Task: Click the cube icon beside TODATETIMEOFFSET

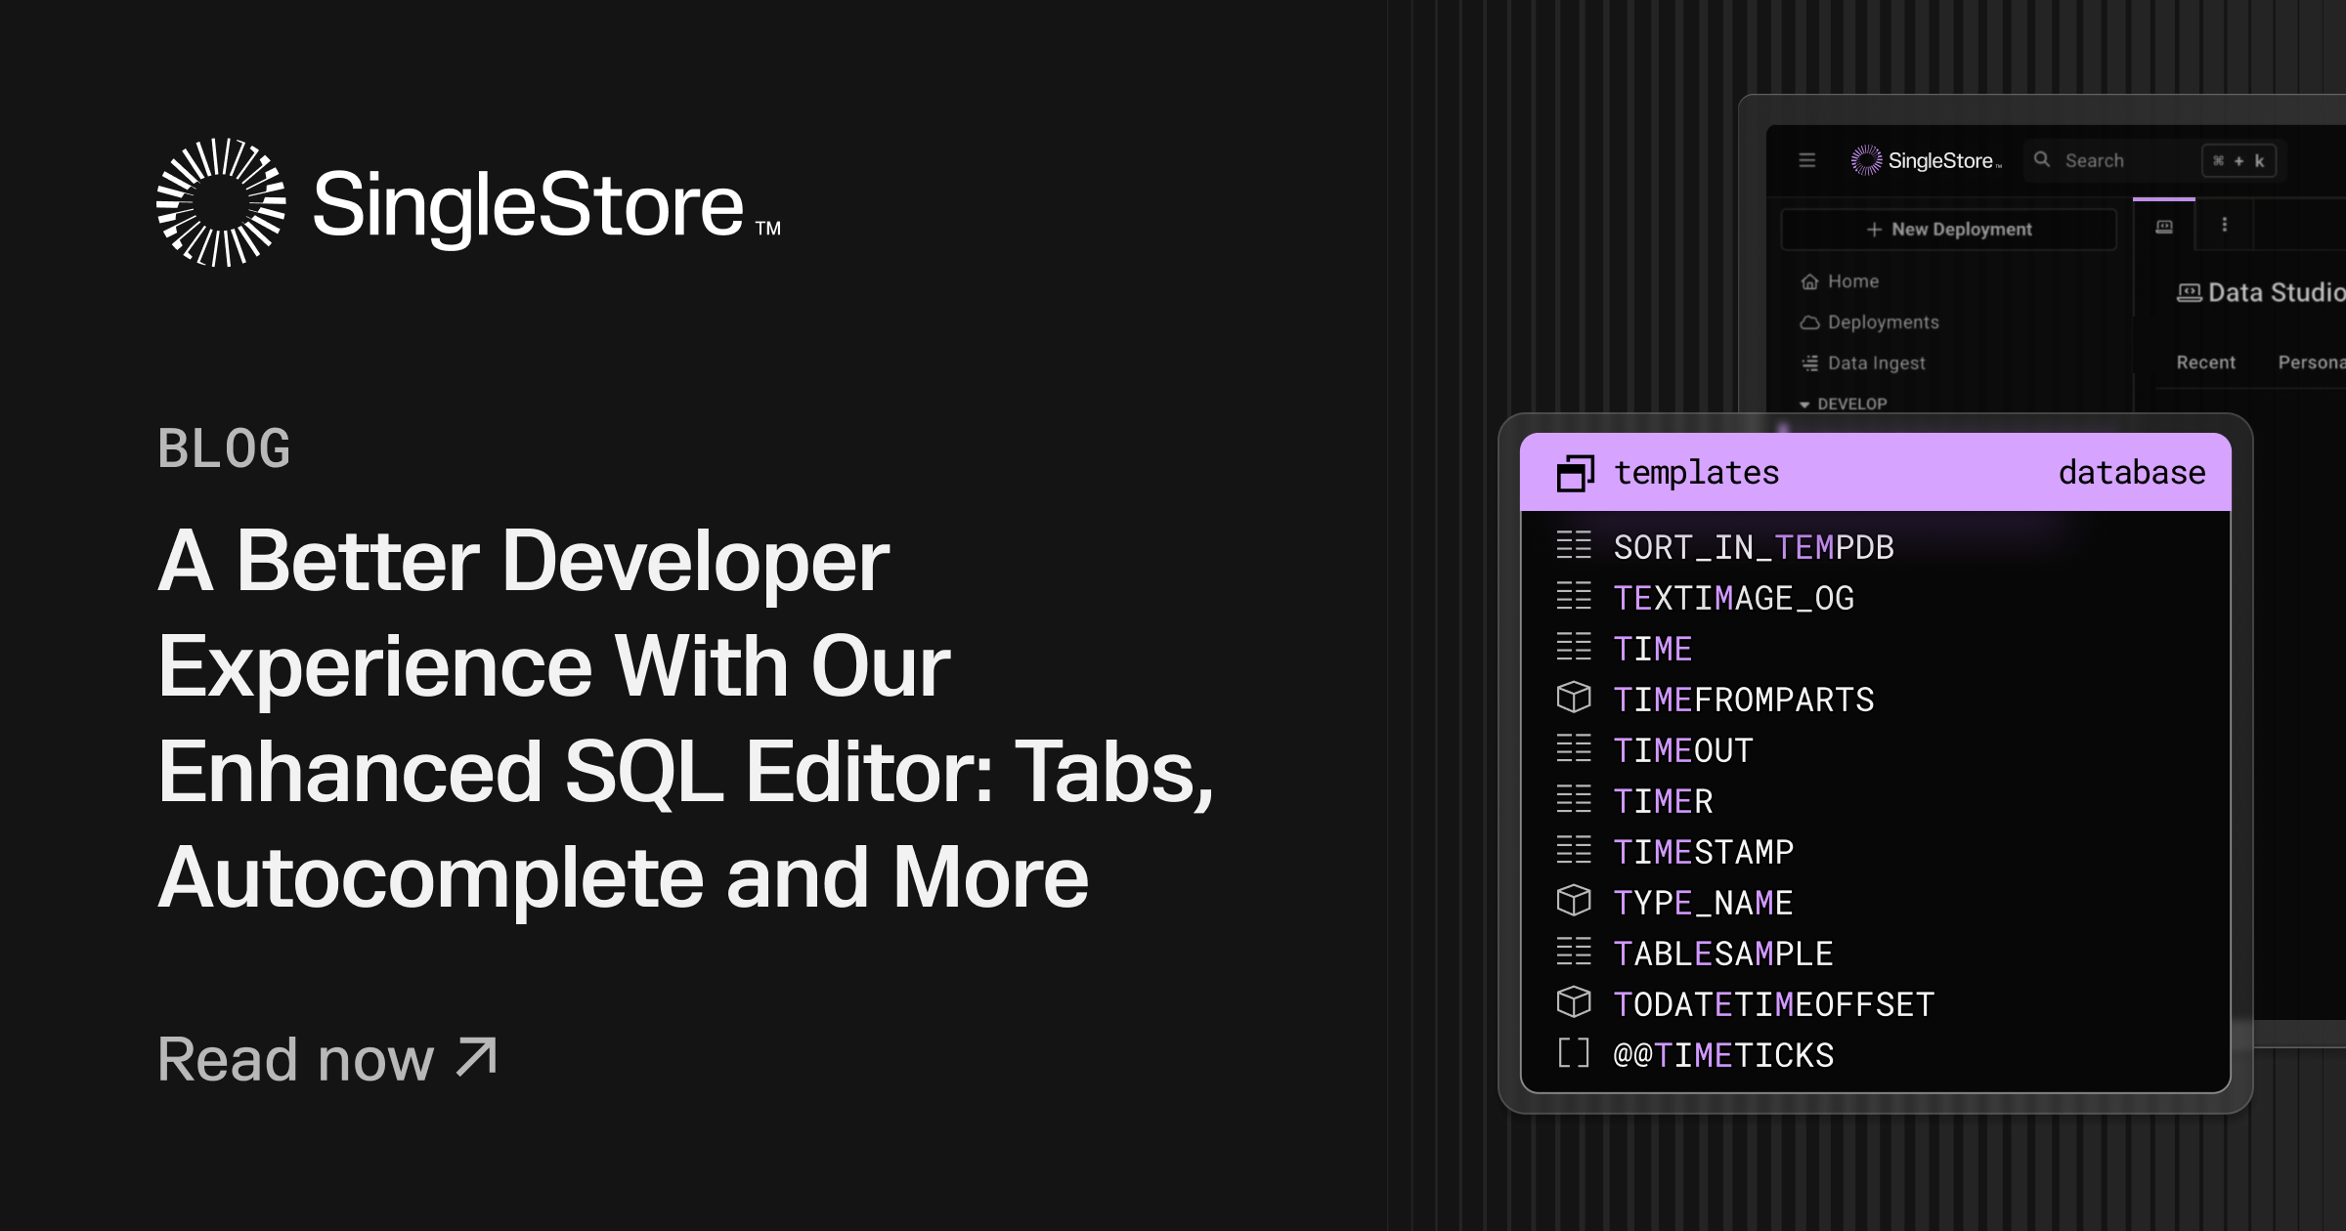Action: (1574, 1001)
